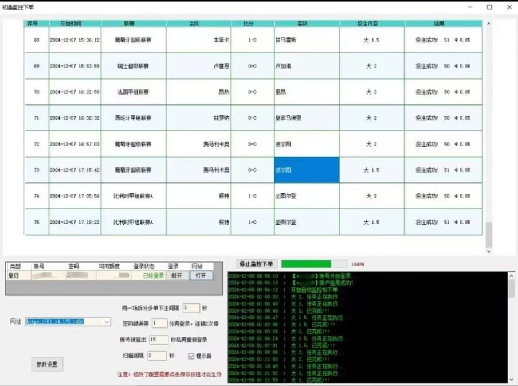The width and height of the screenshot is (518, 386).
Task: Click the 投注内容 column header
Action: click(x=372, y=24)
